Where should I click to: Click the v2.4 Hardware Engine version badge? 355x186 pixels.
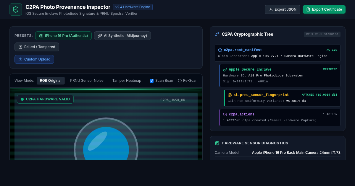click(133, 7)
